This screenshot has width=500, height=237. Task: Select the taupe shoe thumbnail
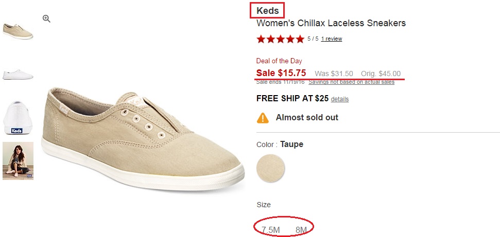18,31
